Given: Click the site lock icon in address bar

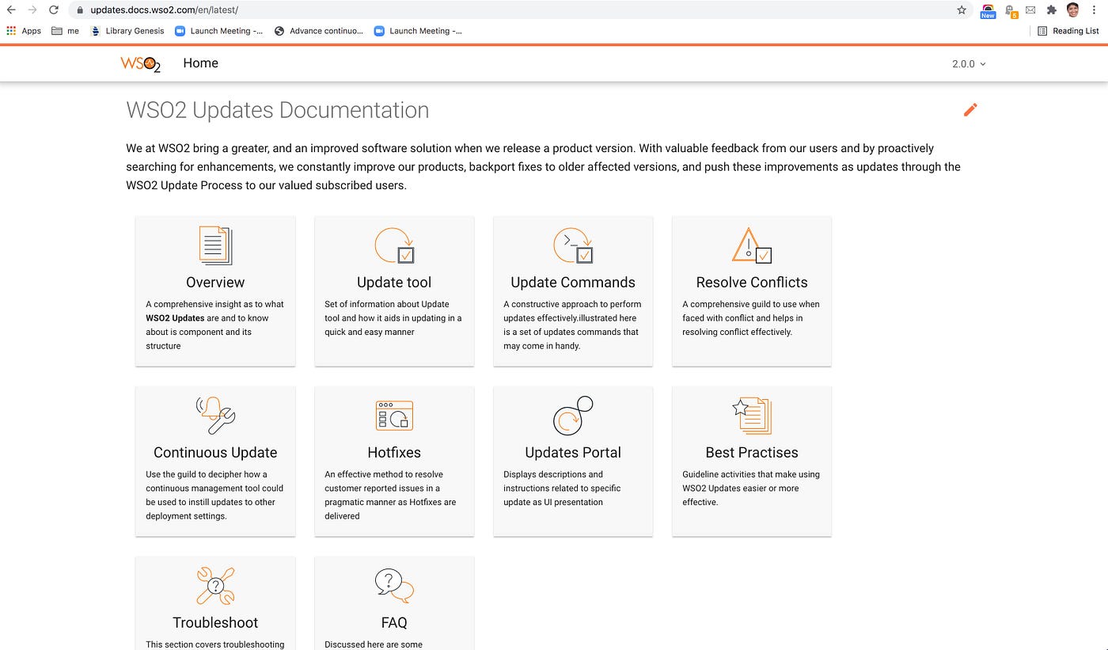Looking at the screenshot, I should pos(80,10).
